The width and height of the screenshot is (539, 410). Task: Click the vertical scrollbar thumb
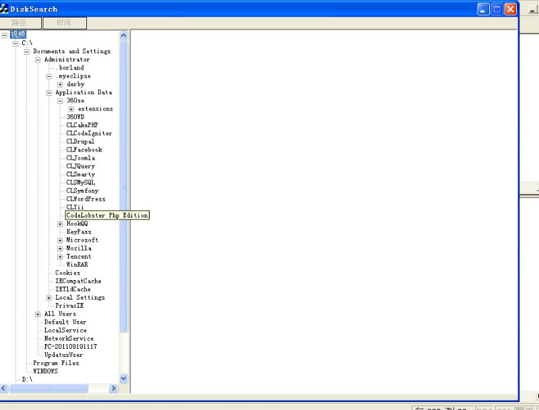pos(124,186)
